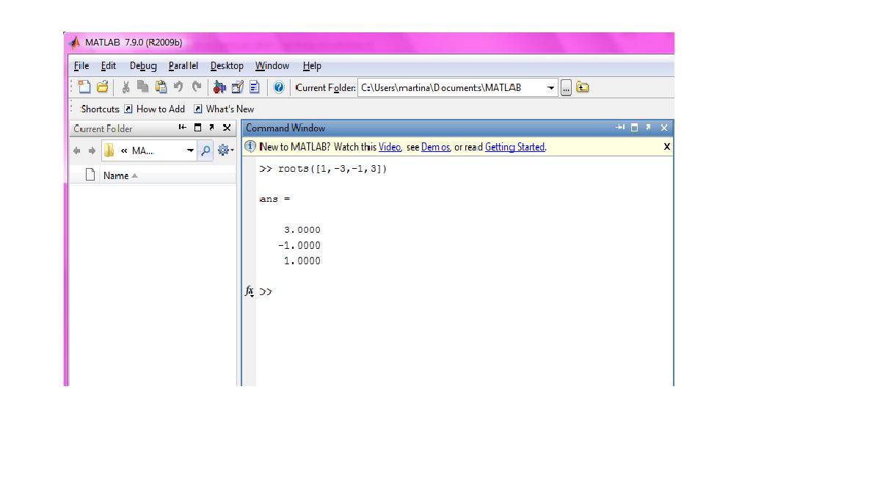The height and width of the screenshot is (483, 888).
Task: Follow the Getting Started link
Action: (514, 147)
